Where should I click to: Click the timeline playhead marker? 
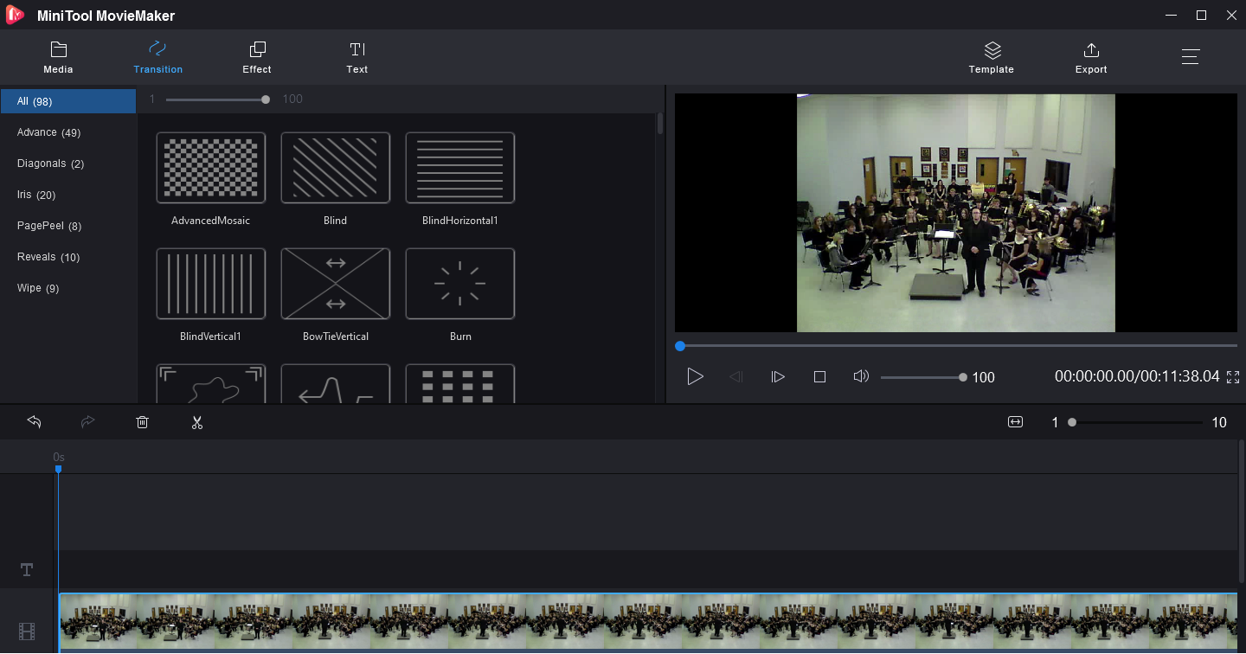pyautogui.click(x=58, y=469)
